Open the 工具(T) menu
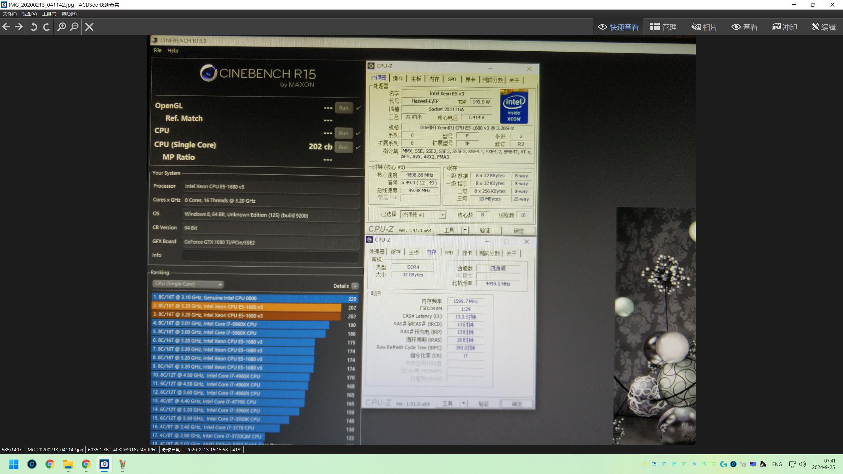843x474 pixels. (x=49, y=14)
